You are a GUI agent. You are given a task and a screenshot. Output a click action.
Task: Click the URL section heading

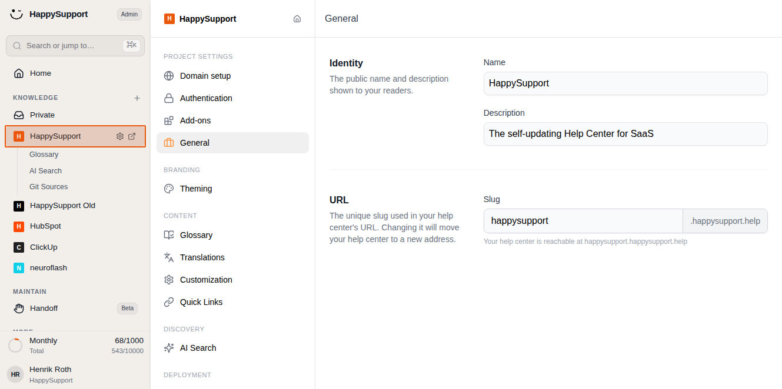(x=339, y=200)
